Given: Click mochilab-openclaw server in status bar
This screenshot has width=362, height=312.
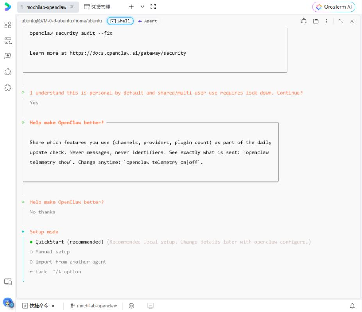Looking at the screenshot, I should click(x=94, y=306).
